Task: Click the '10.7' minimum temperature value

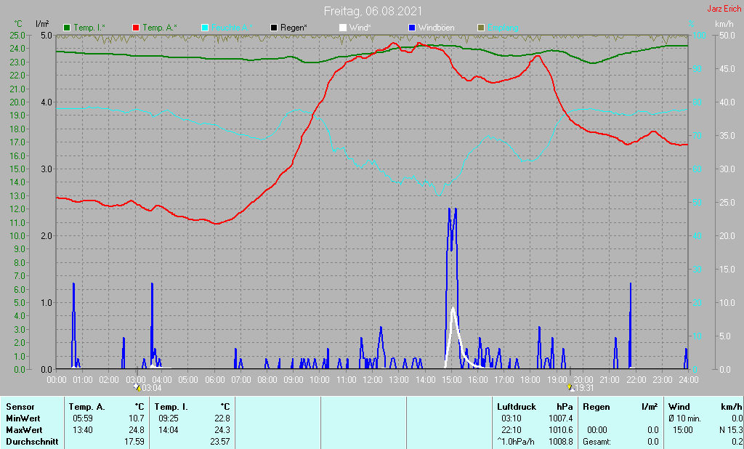Action: tap(136, 418)
